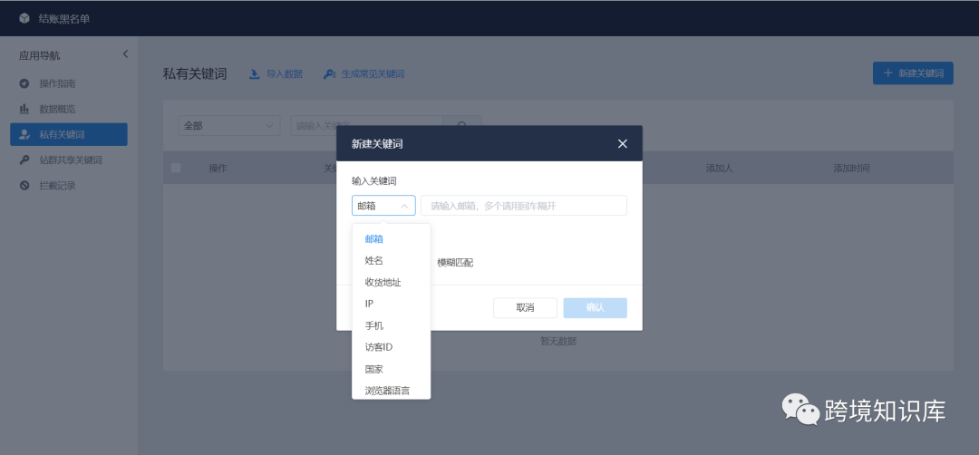Click the 暂无数据 empty-state text
979x455 pixels.
tap(558, 342)
